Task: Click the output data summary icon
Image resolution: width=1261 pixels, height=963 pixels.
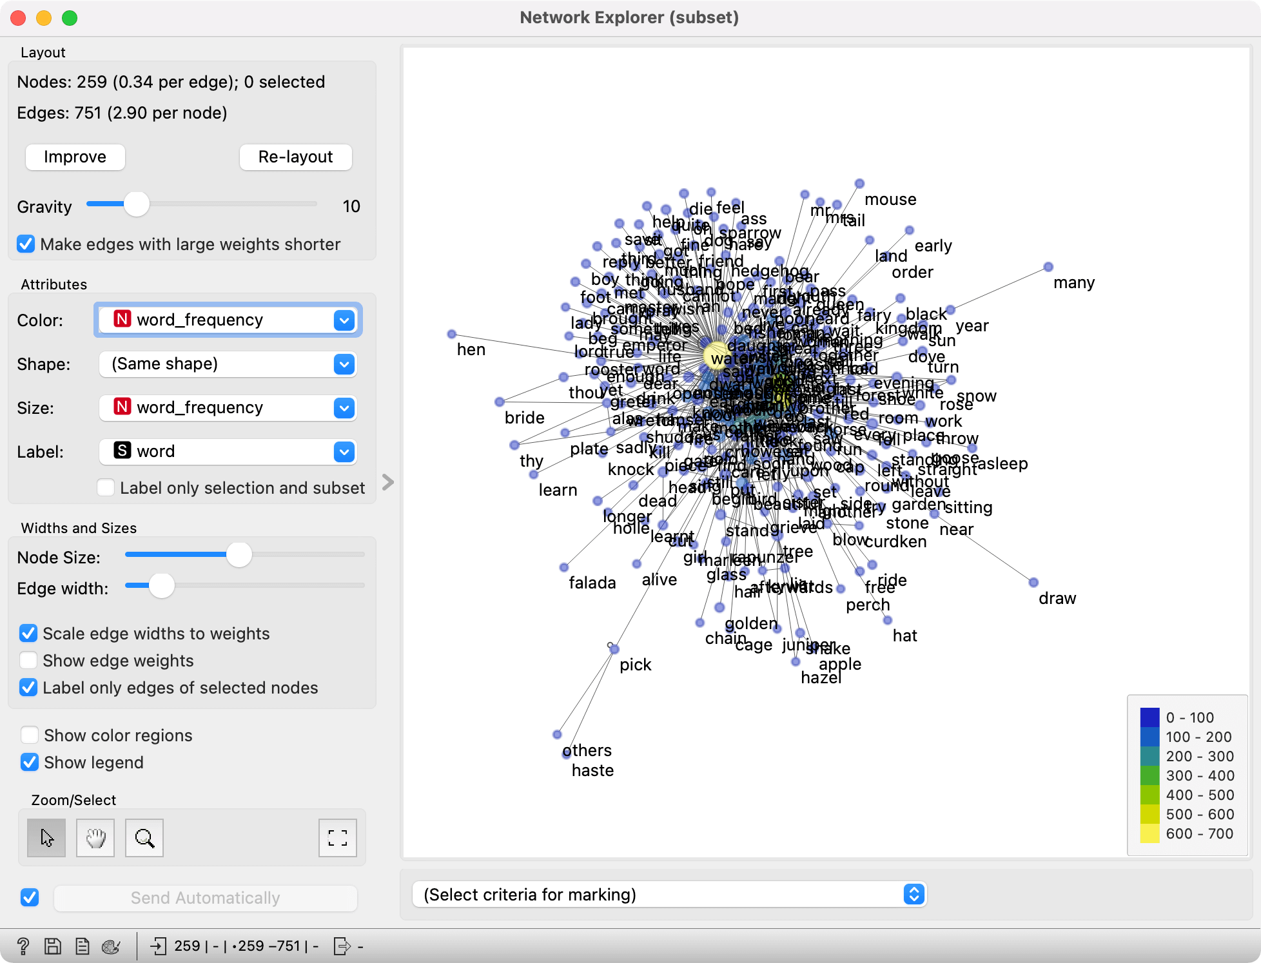Action: pyautogui.click(x=342, y=946)
